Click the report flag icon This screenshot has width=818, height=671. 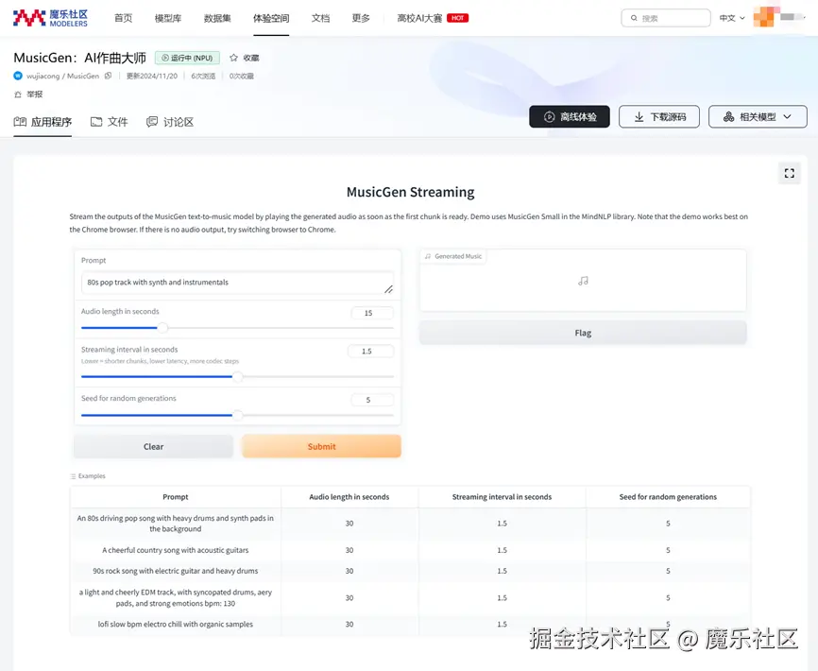click(x=18, y=95)
